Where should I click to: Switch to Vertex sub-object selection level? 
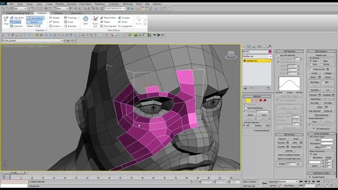pos(248,100)
